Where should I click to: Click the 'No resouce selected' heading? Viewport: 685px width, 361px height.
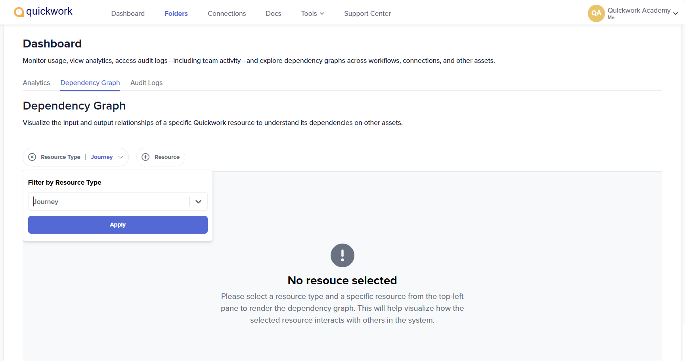click(342, 280)
